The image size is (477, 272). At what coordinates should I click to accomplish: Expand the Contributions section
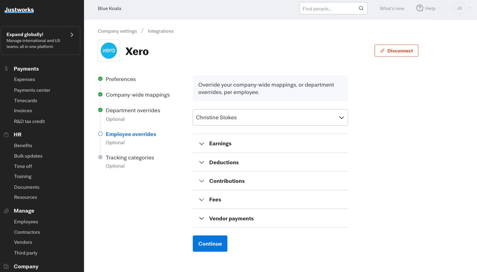pyautogui.click(x=227, y=181)
